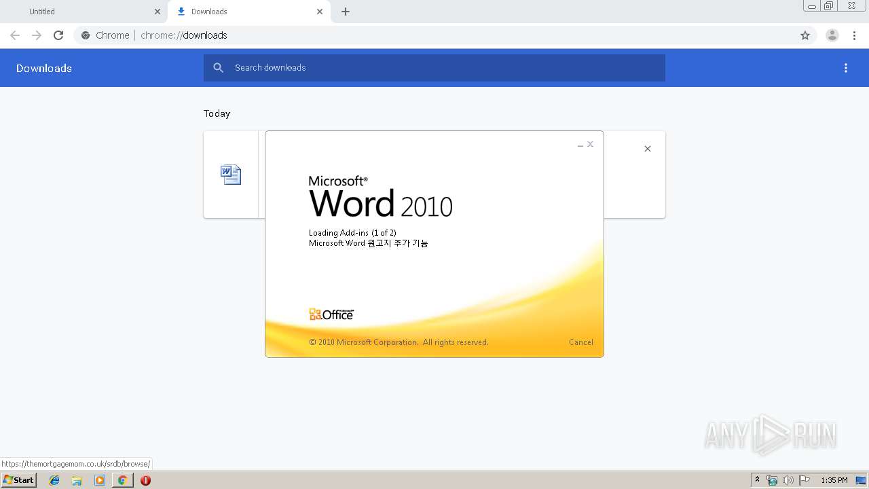Close the Untitled tab

click(158, 12)
